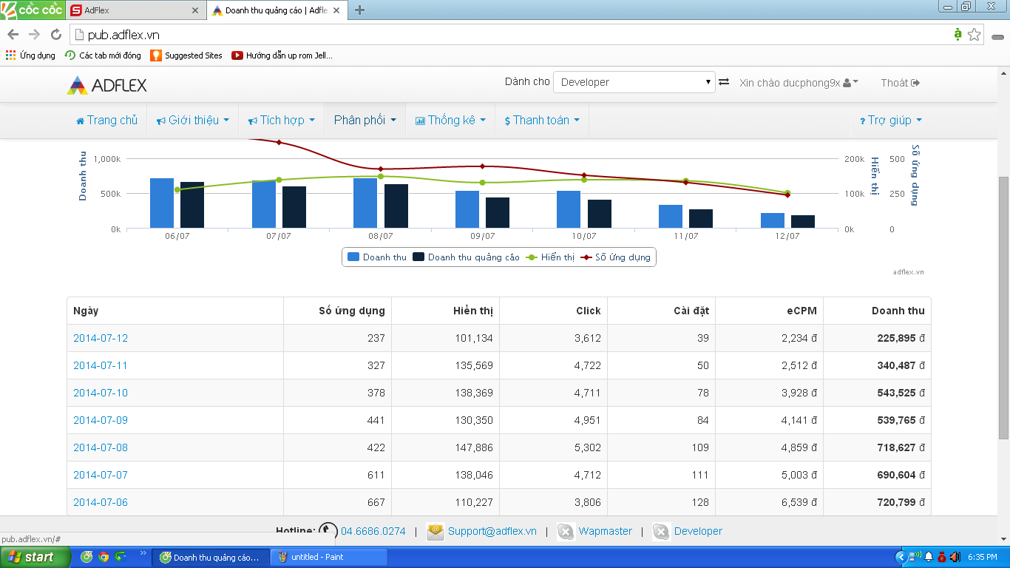Image resolution: width=1010 pixels, height=568 pixels.
Task: Click the Support email envelope icon
Action: (435, 531)
